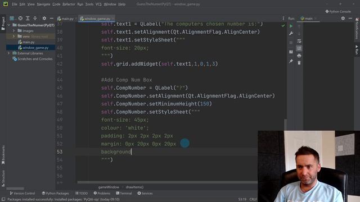
Task: Click the Print icon in Run panel
Action: (299, 56)
